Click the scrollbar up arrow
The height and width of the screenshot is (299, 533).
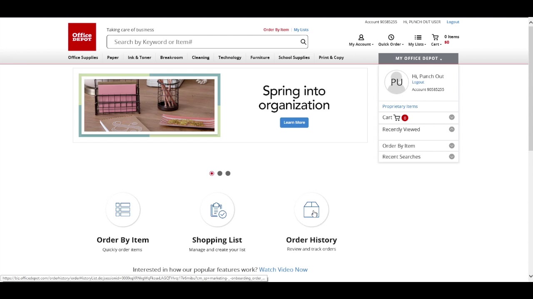531,22
